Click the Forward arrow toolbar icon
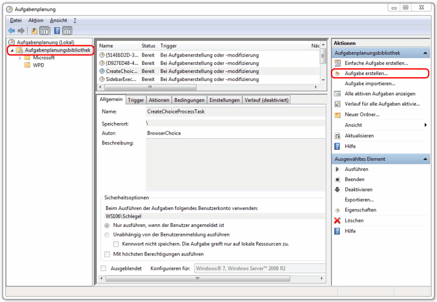 click(21, 31)
